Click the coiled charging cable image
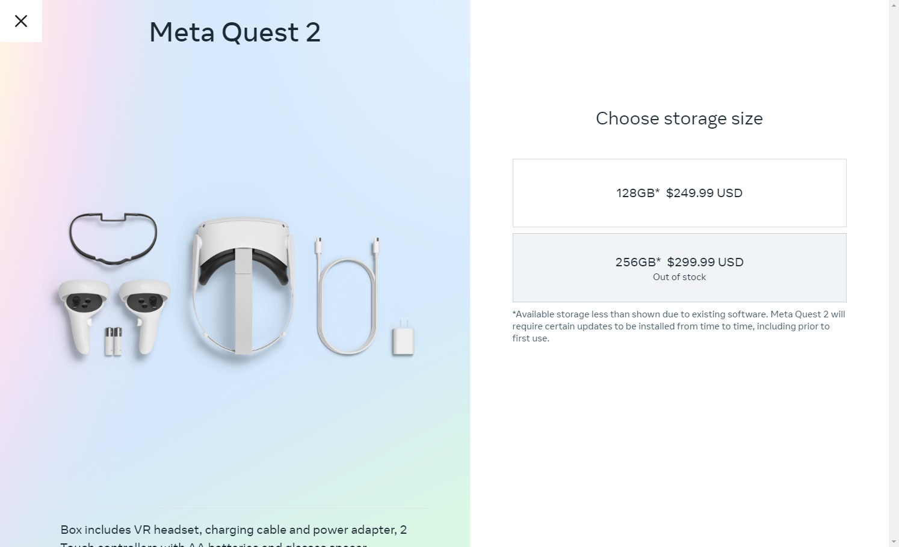This screenshot has width=899, height=547. pyautogui.click(x=347, y=301)
